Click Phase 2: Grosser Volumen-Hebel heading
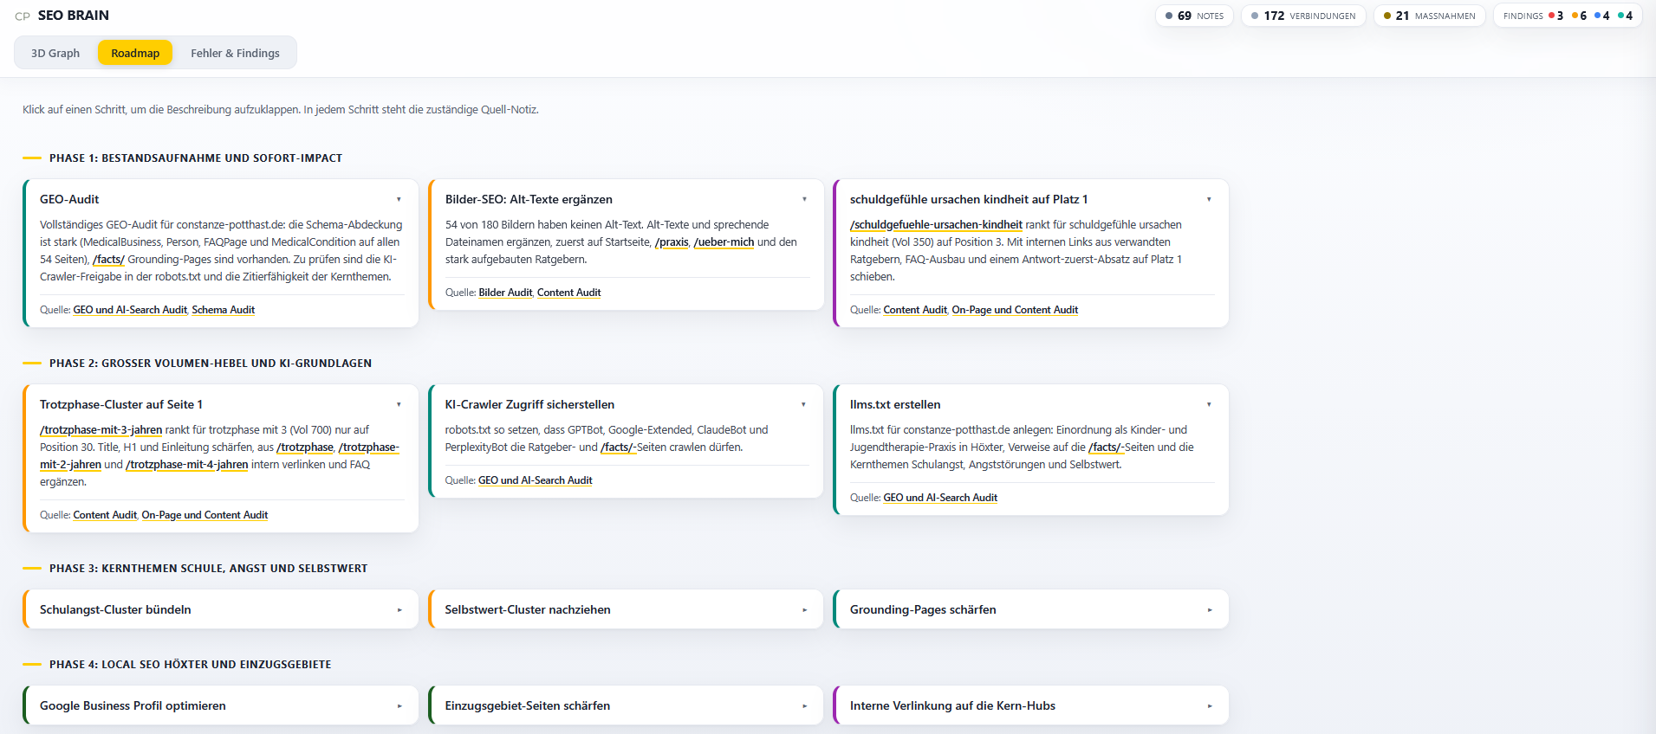The height and width of the screenshot is (734, 1656). (211, 364)
